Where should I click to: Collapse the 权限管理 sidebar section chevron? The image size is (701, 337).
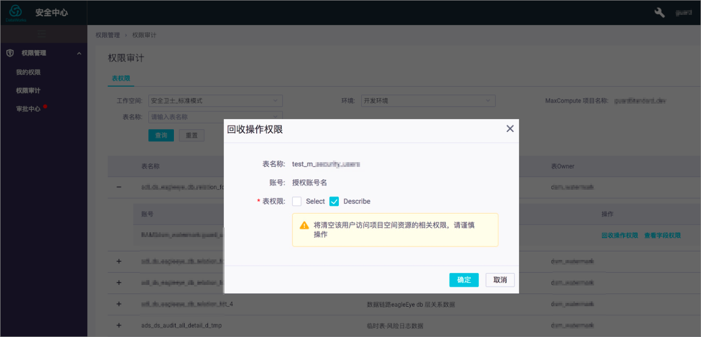point(79,53)
